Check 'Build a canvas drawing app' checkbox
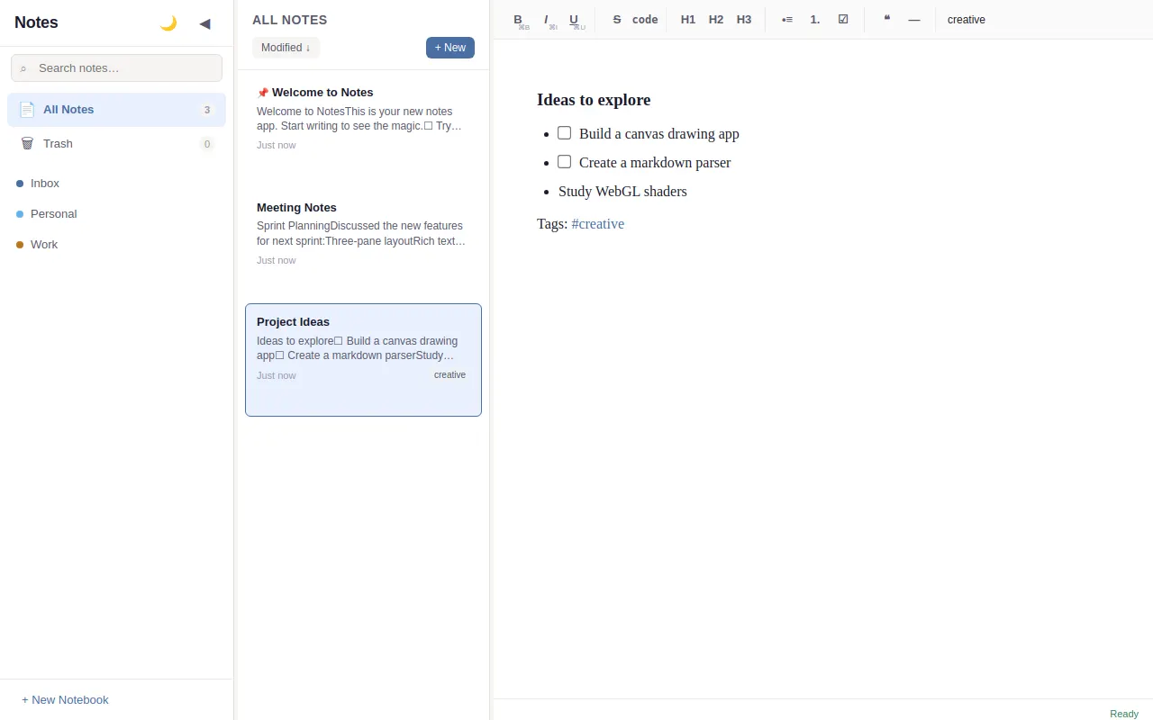This screenshot has height=720, width=1153. [x=564, y=133]
